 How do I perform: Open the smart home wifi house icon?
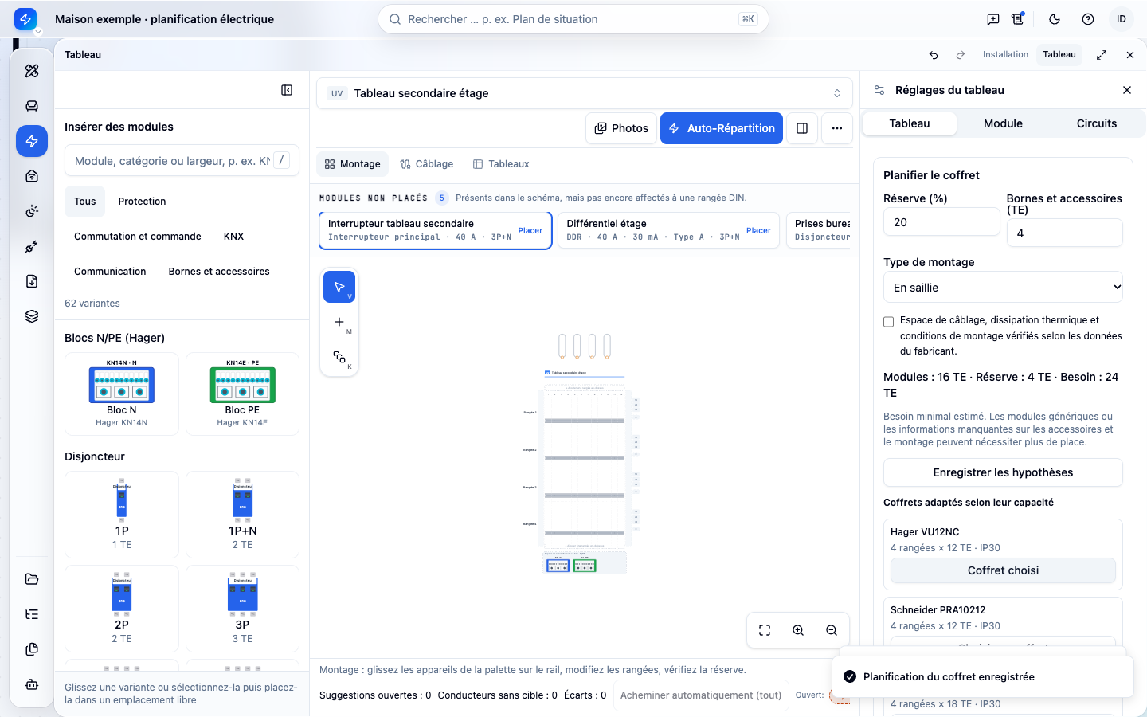point(32,176)
